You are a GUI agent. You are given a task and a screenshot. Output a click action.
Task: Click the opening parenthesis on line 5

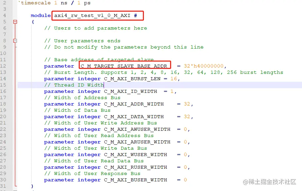[x=33, y=22]
